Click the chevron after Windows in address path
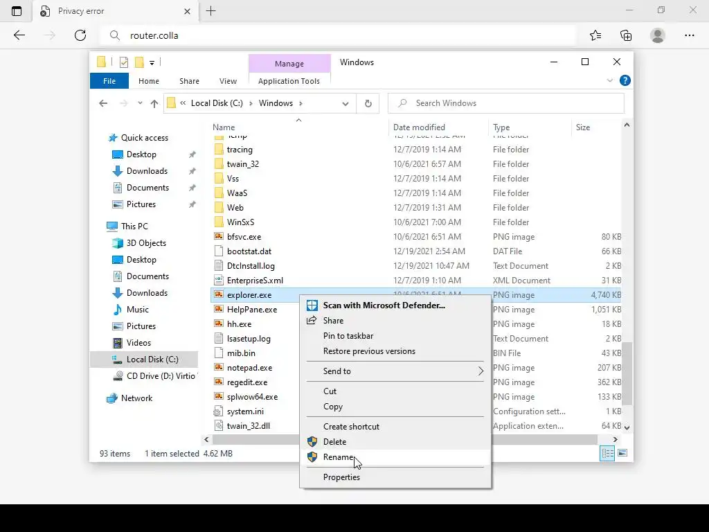Image resolution: width=709 pixels, height=532 pixels. (300, 104)
